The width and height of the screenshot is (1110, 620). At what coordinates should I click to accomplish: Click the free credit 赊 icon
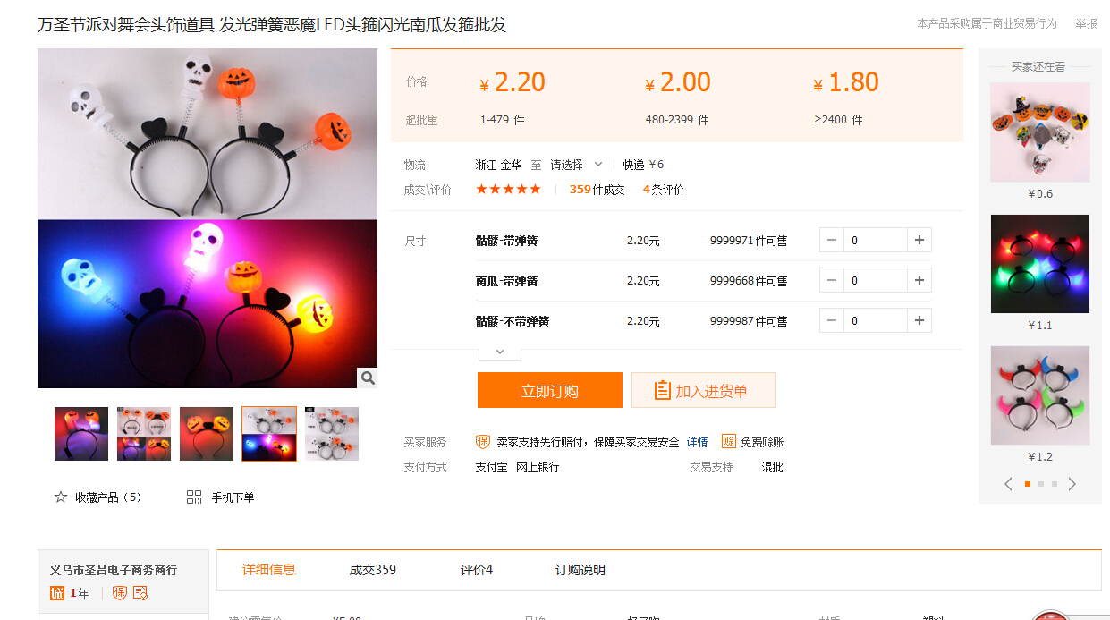point(729,442)
